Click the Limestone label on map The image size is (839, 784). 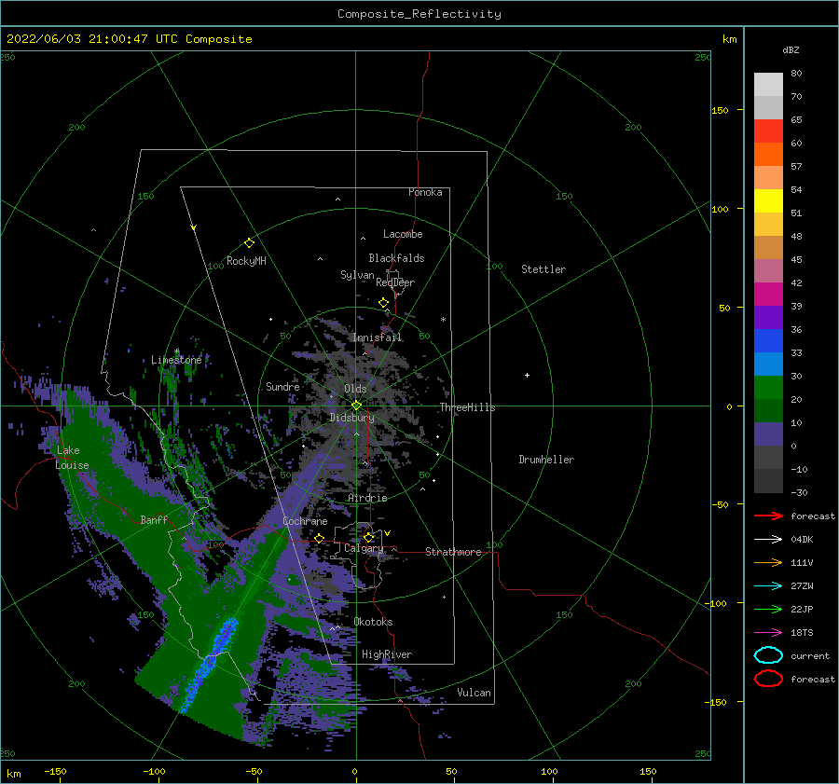click(176, 360)
